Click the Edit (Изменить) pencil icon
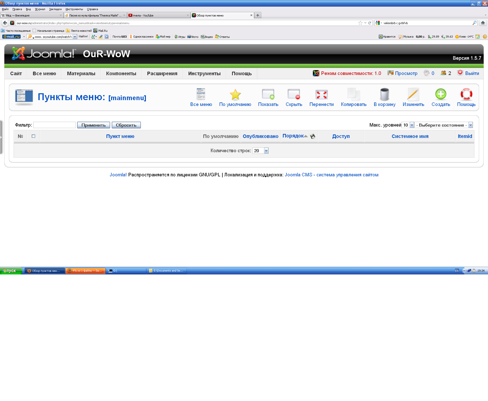488x401 pixels. pyautogui.click(x=413, y=95)
